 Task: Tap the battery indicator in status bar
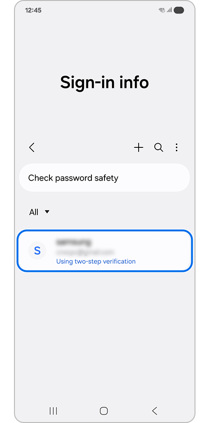click(x=179, y=10)
